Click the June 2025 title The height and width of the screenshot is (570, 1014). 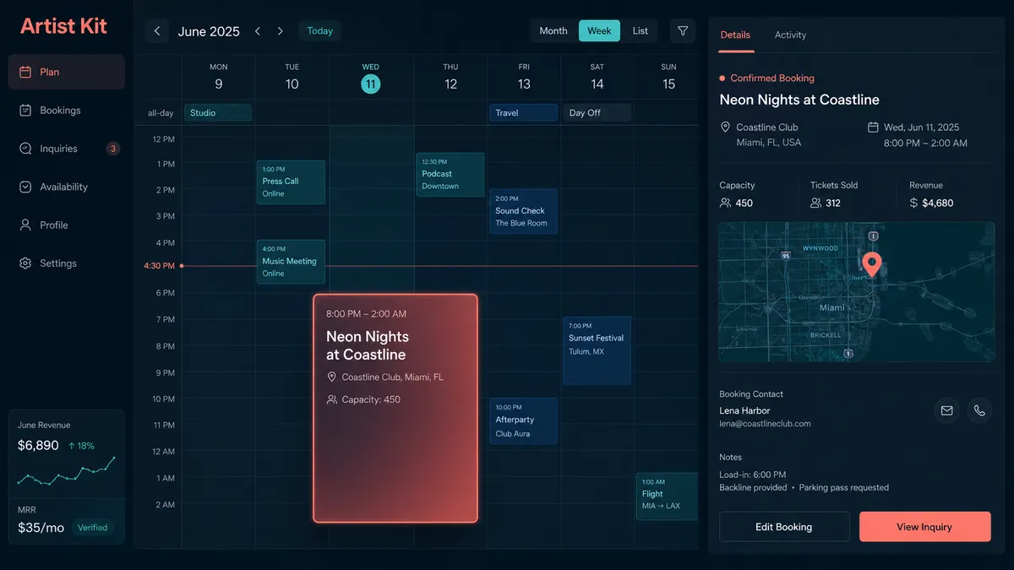[209, 31]
